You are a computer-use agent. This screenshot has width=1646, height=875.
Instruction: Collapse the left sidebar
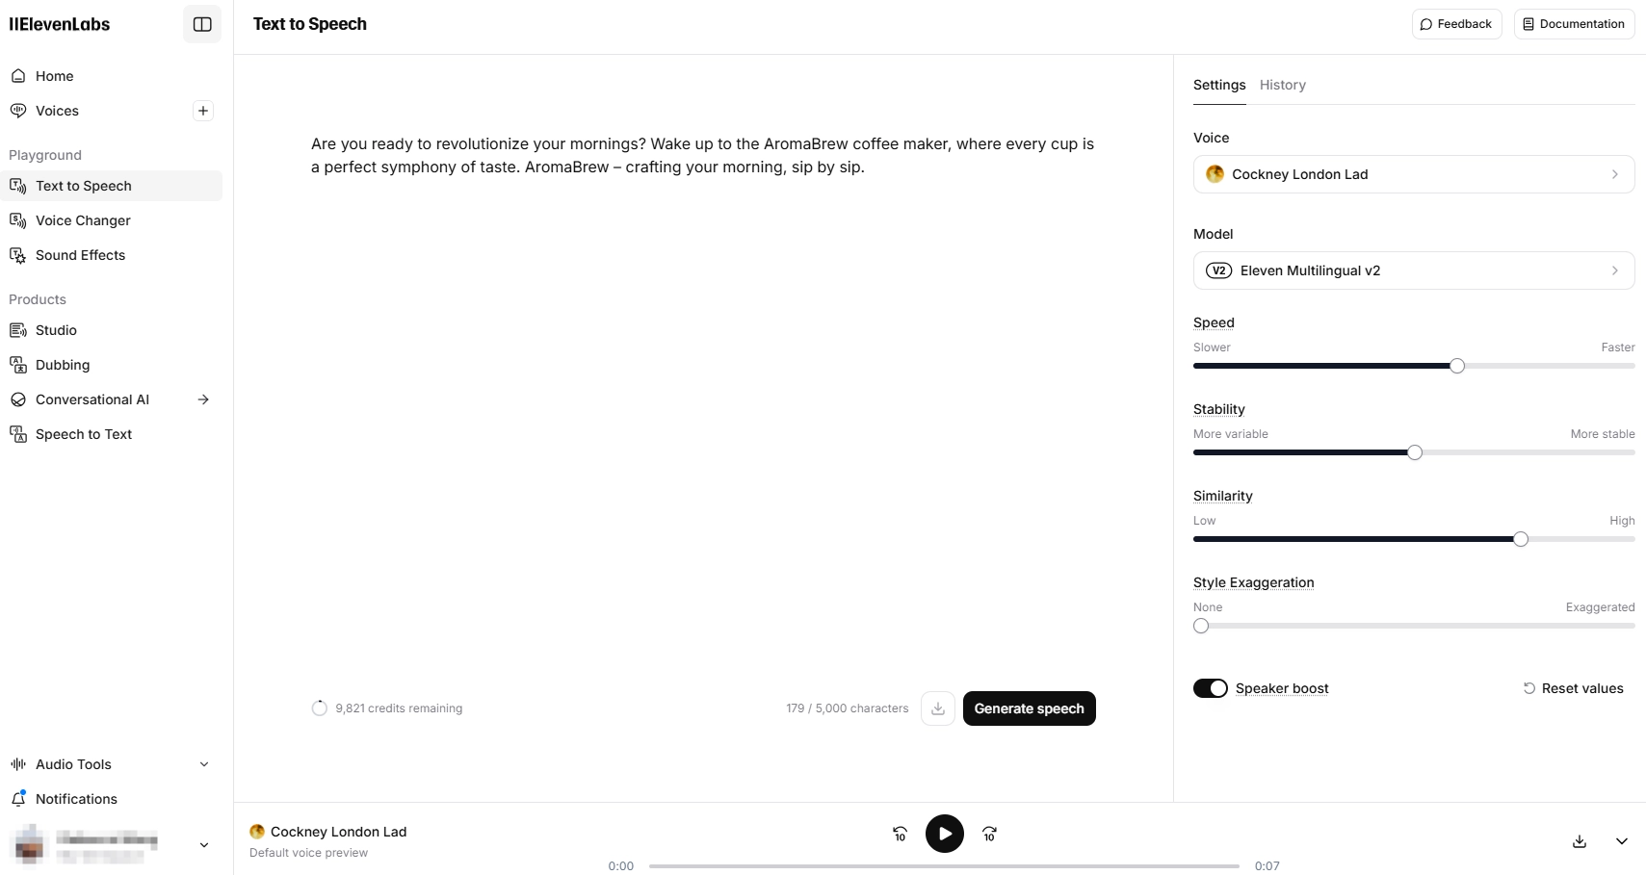click(202, 23)
